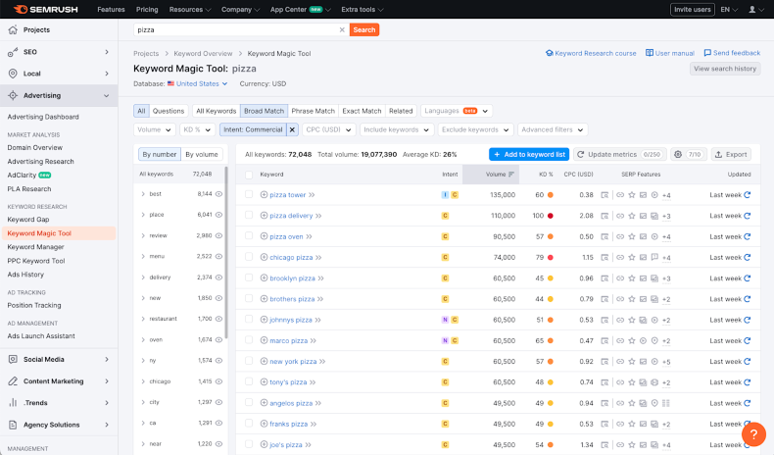Screen dimensions: 774x455
Task: Click Update metrics button
Action: [x=619, y=154]
